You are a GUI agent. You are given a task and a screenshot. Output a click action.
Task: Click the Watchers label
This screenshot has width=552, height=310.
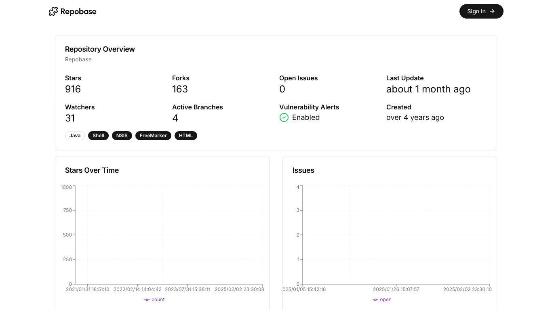pos(80,107)
